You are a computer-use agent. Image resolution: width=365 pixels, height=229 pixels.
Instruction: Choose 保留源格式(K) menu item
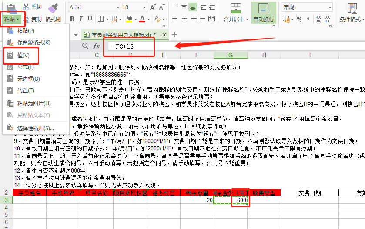coord(36,42)
